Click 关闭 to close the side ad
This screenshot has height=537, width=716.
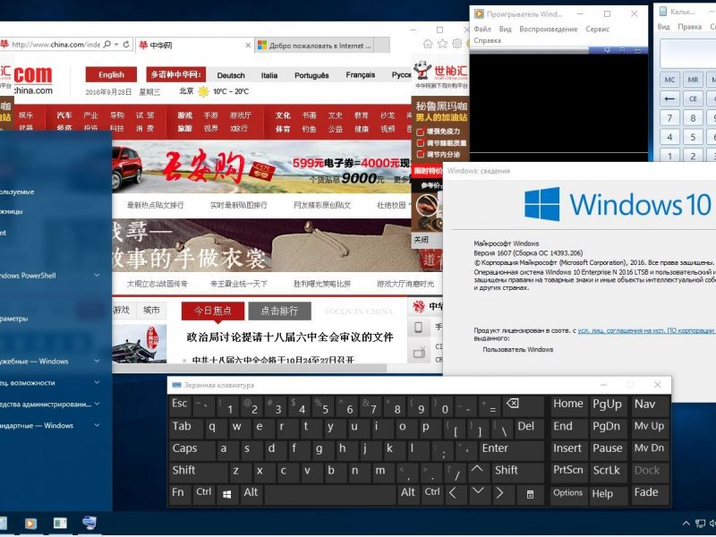click(x=421, y=240)
